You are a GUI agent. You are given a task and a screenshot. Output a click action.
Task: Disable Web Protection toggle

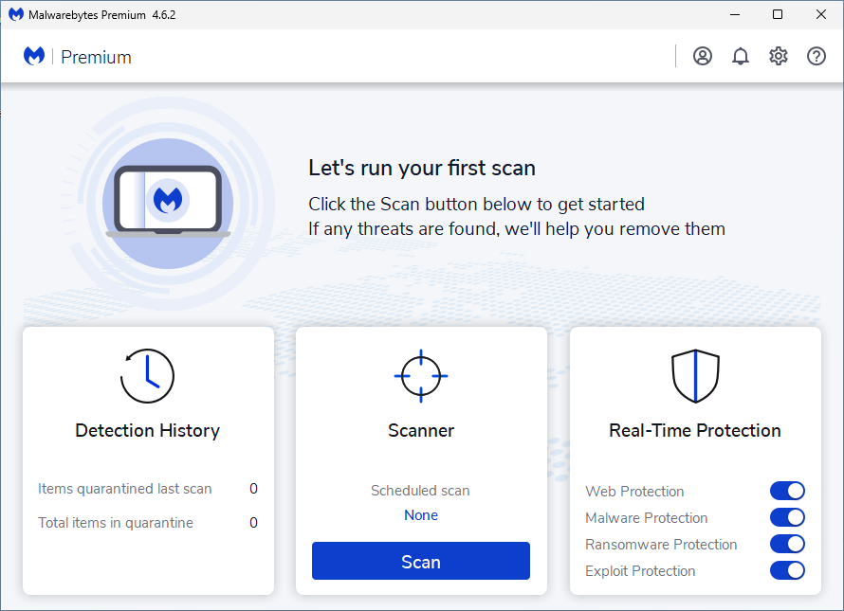[x=786, y=491]
